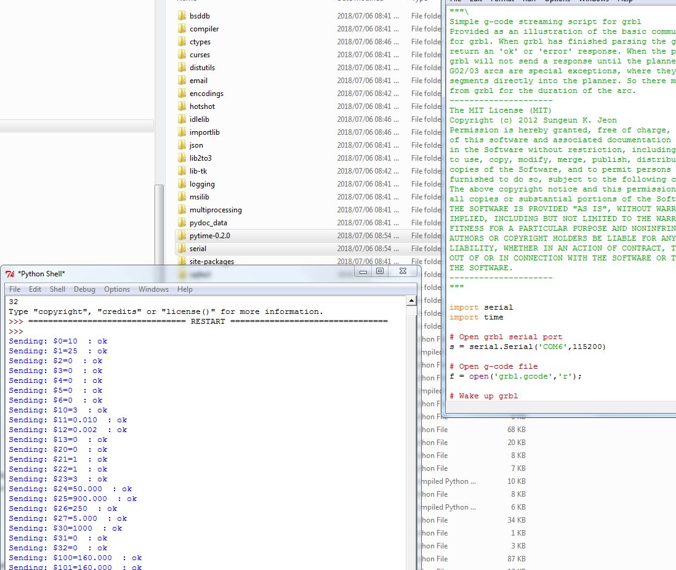Click the "Copyright (c) 2012 Sungeun K. Jeon" line
Screen dimensions: 676x570
(533, 120)
